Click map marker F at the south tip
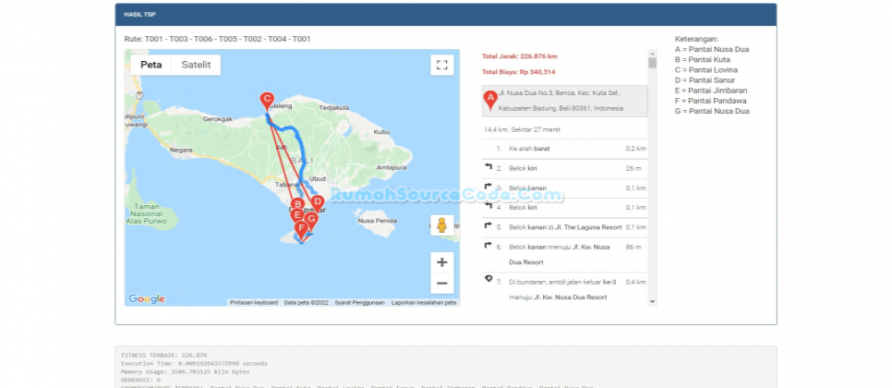This screenshot has width=892, height=388. 301,227
